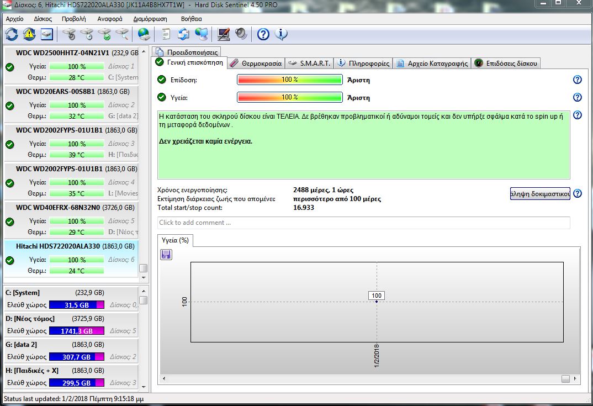593x406 pixels.
Task: Click the 'Click to add comment' field
Action: click(363, 223)
